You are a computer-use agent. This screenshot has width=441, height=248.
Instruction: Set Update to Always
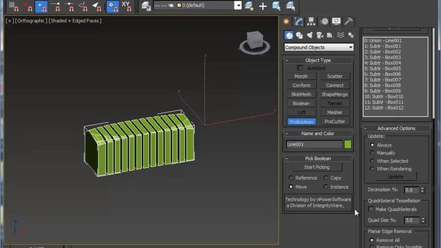[x=372, y=145]
